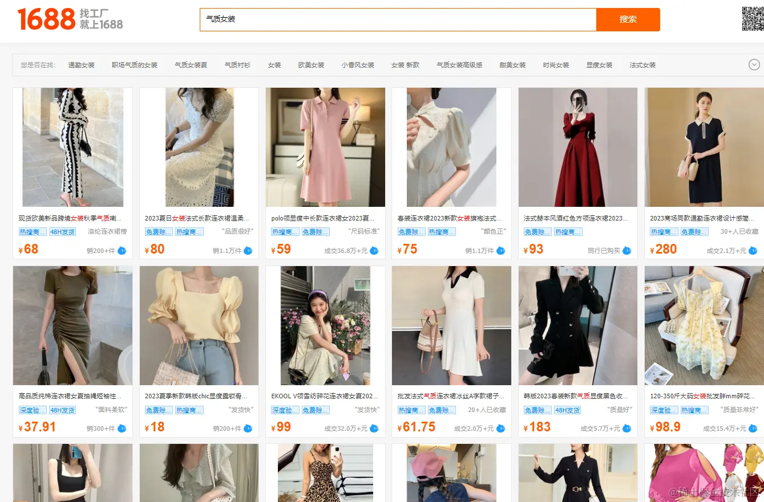Viewport: 764px width, 502px height.
Task: Click the blue icon on the ¥98.9 card
Action: [x=753, y=428]
